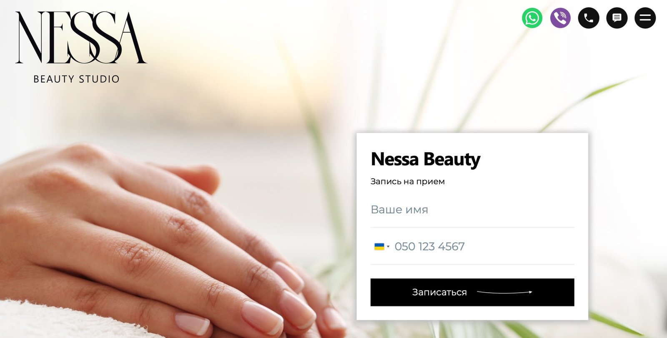Open the chat message bubble icon
667x338 pixels.
pos(617,18)
